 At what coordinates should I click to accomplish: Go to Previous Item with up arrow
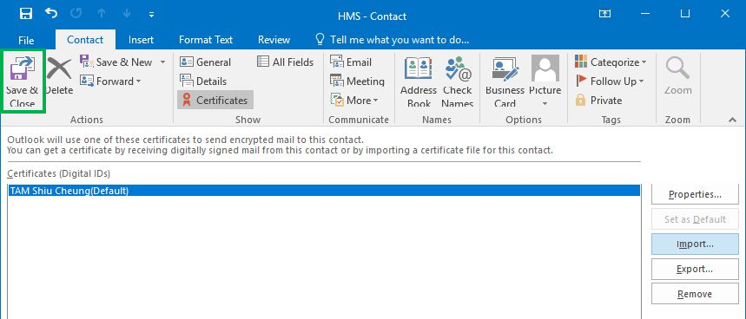click(102, 14)
